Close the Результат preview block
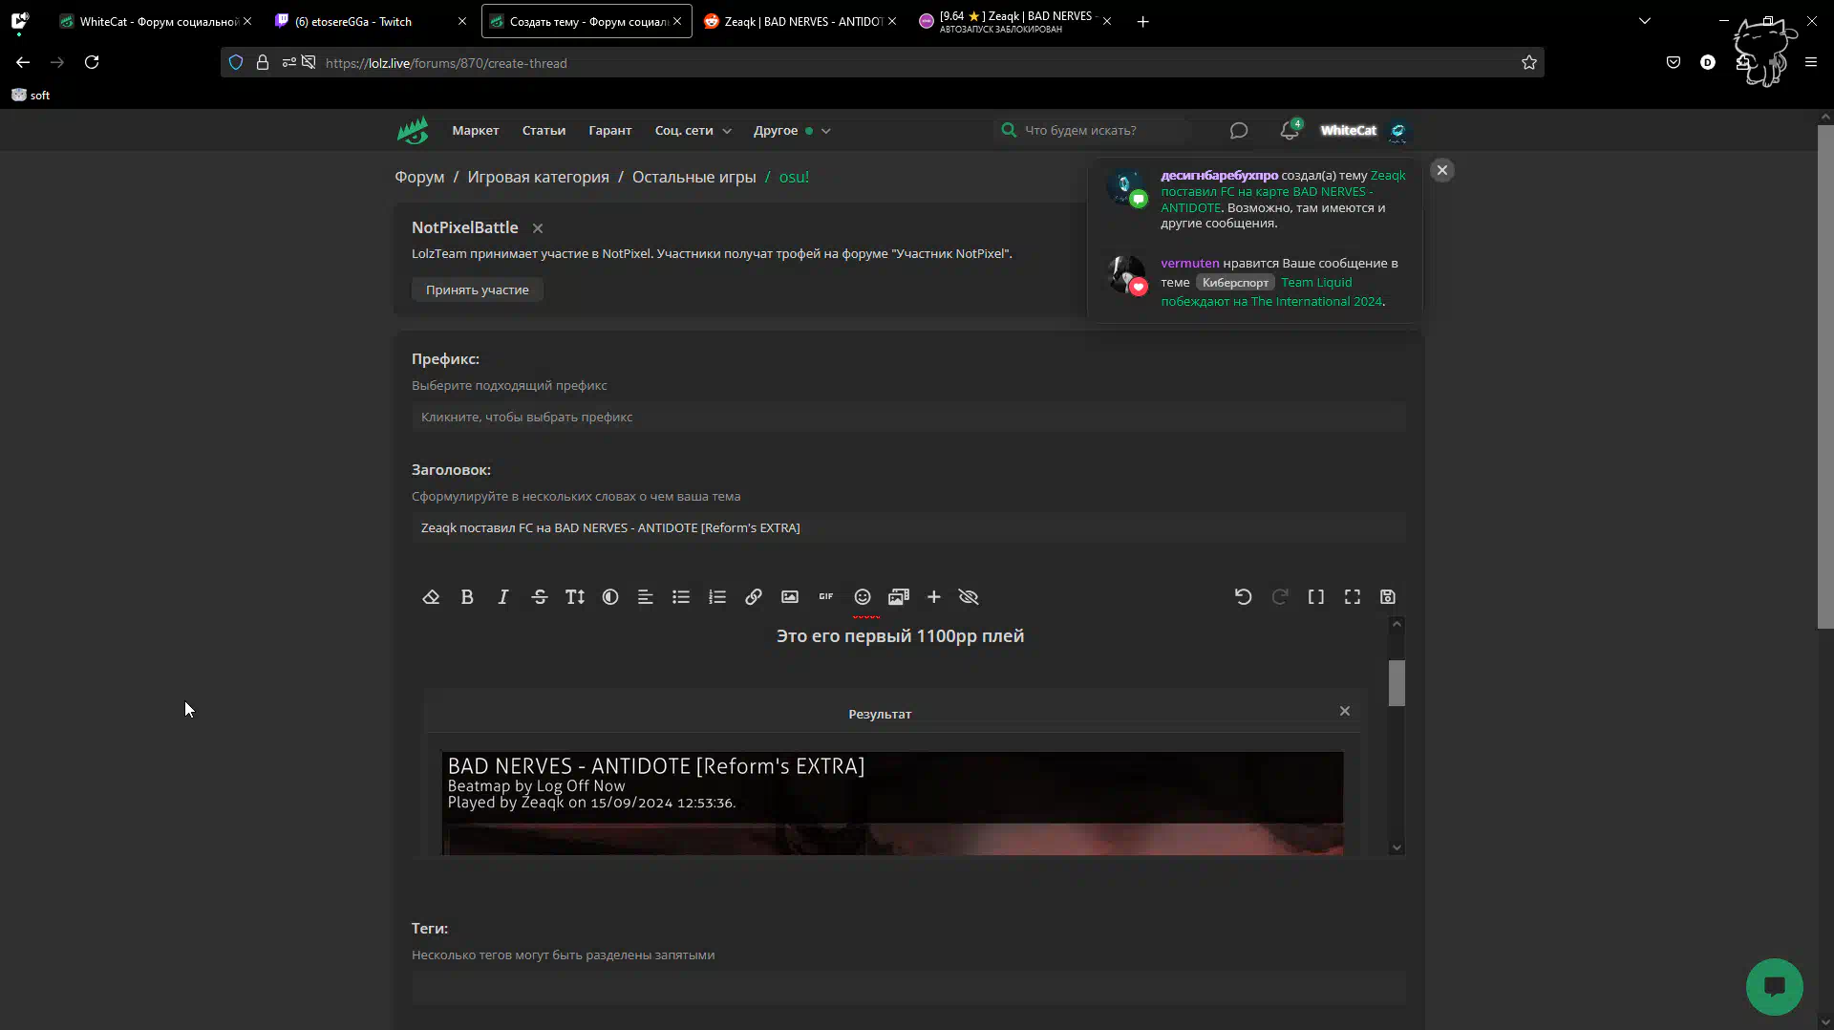The image size is (1834, 1030). [x=1345, y=711]
